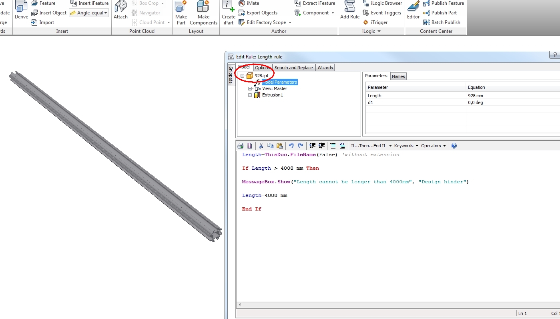Expand the Extrusion1 feature node

point(250,95)
